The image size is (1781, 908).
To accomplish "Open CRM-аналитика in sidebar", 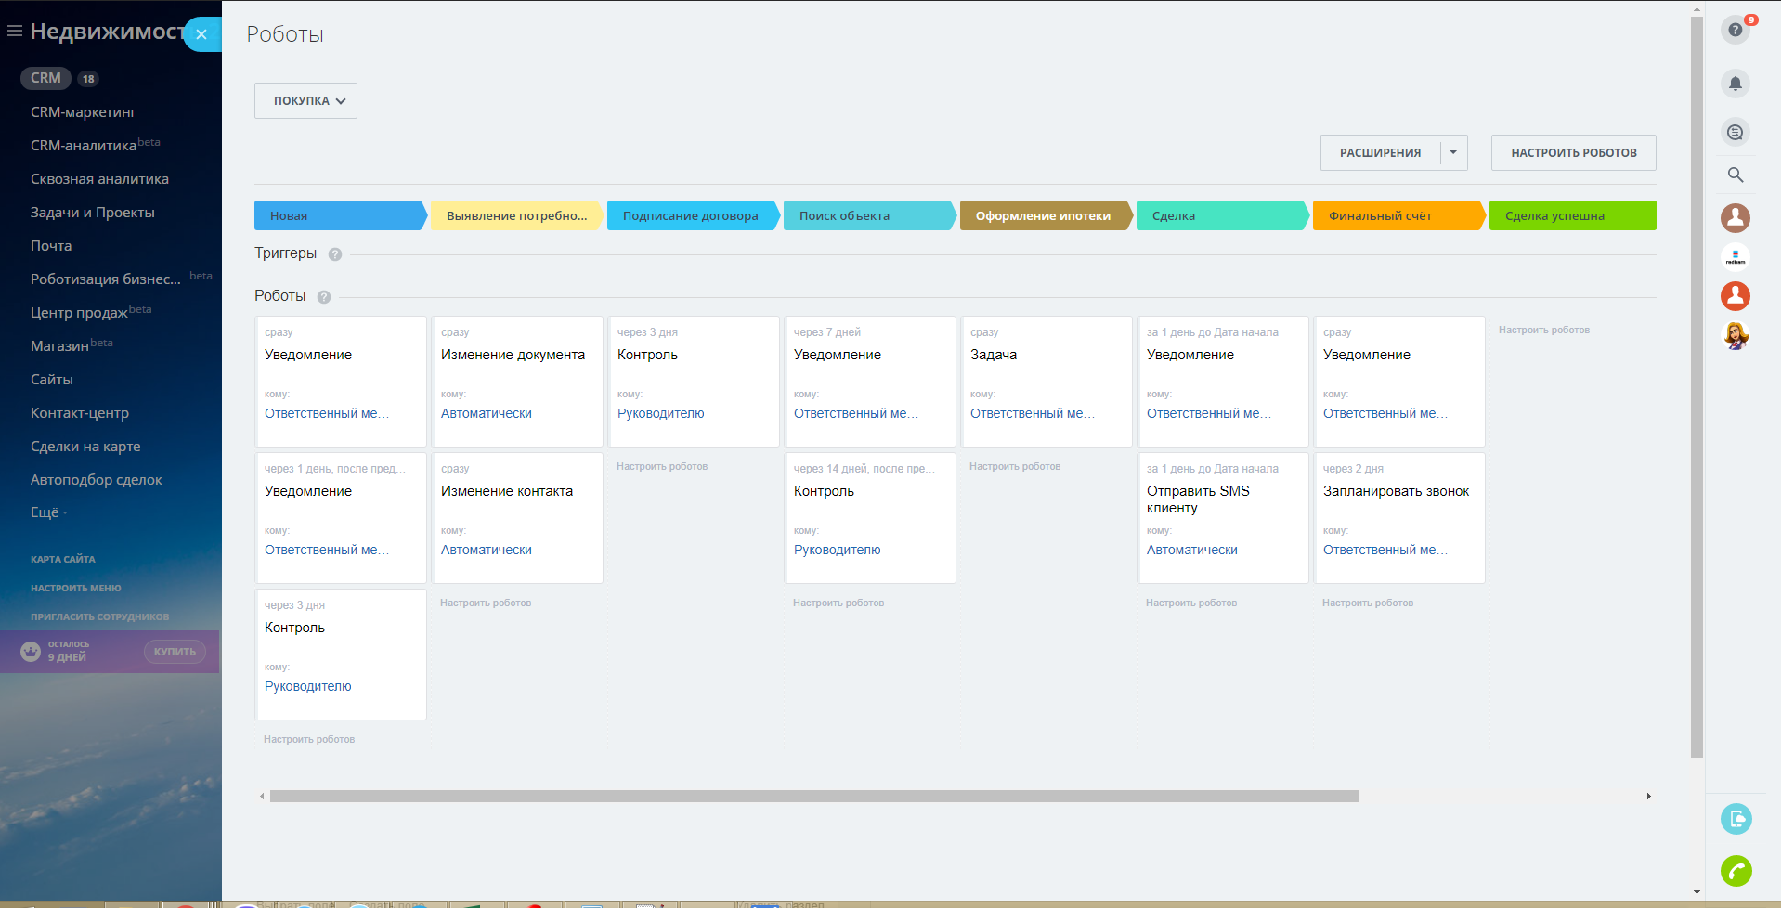I will pos(84,146).
